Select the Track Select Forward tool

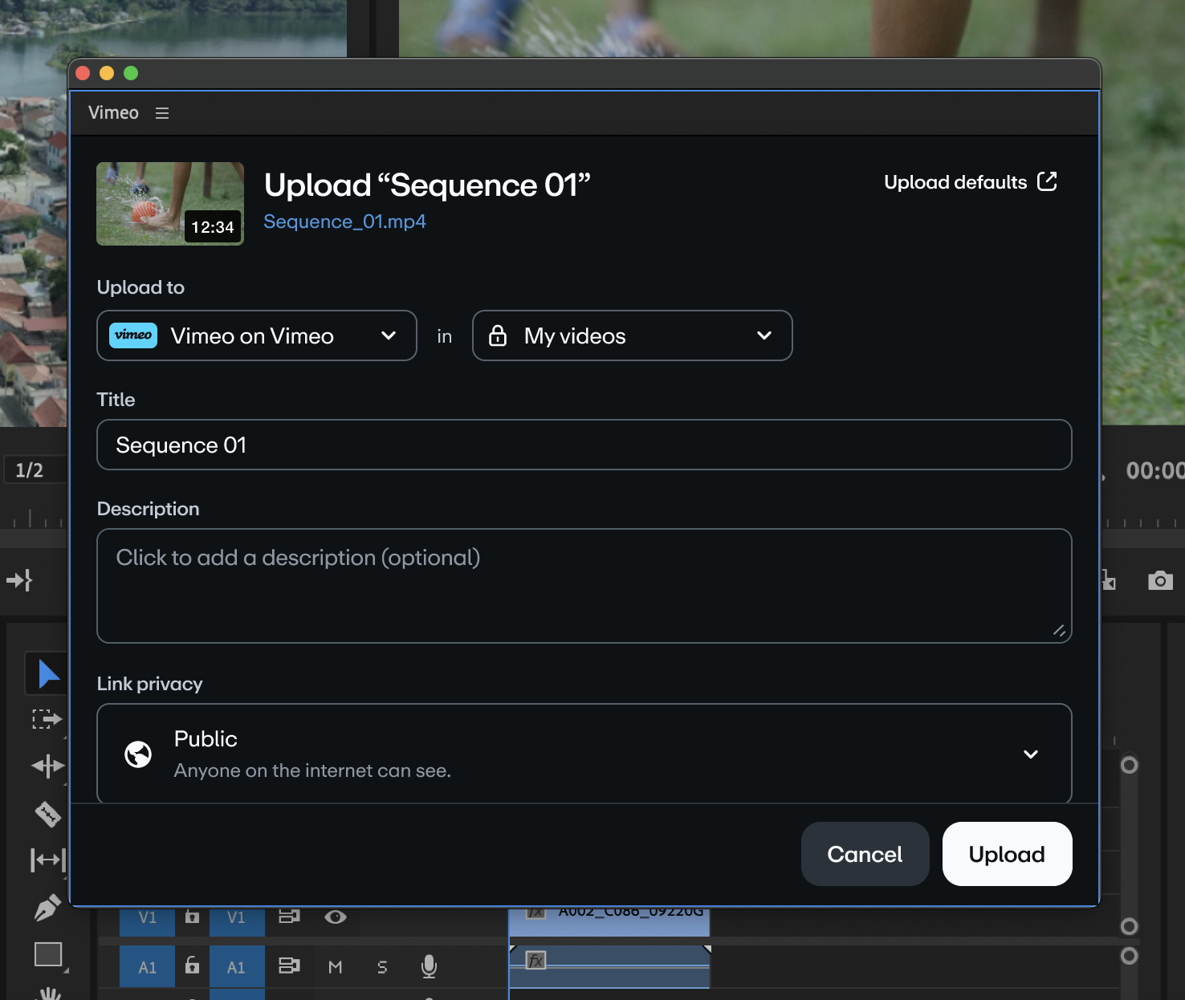pyautogui.click(x=47, y=719)
